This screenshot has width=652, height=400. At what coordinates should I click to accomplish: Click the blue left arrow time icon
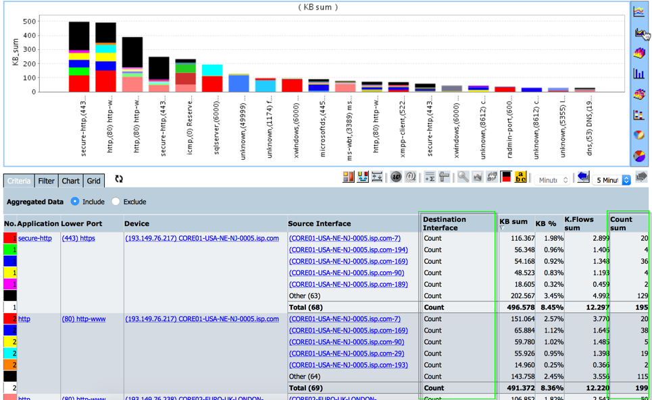pos(583,177)
